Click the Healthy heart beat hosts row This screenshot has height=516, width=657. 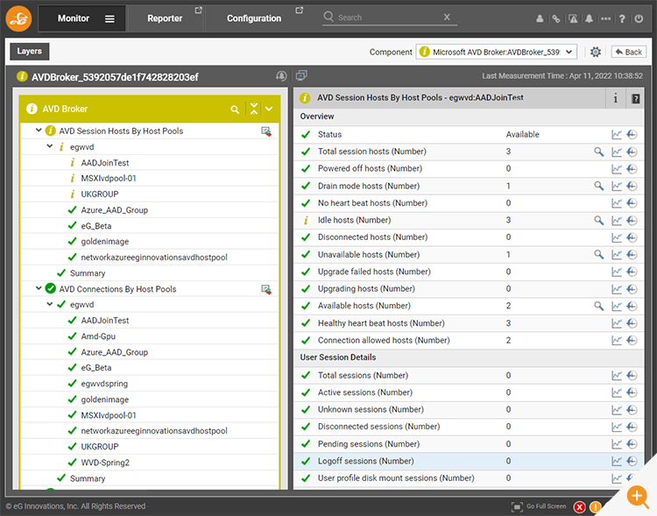(469, 323)
